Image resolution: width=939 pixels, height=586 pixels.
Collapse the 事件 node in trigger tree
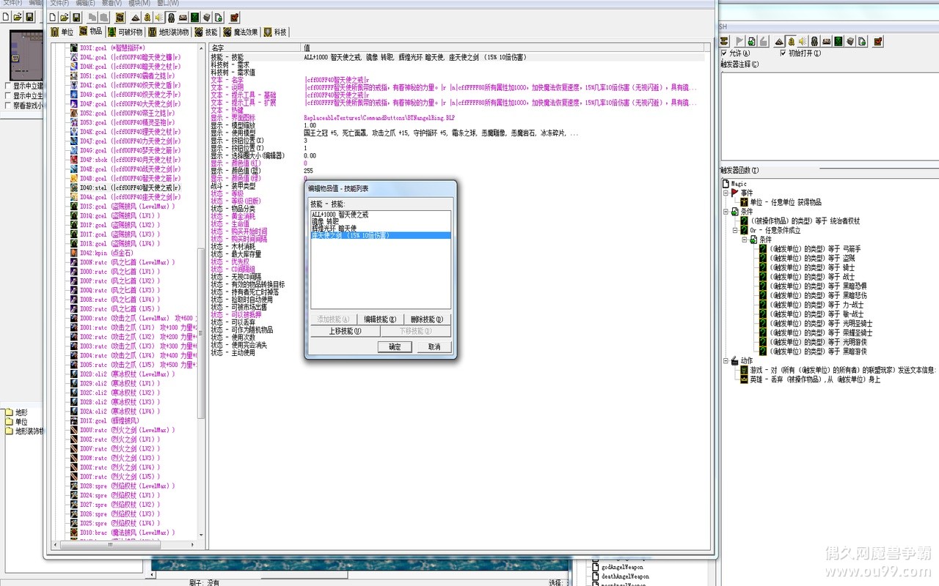tap(726, 193)
